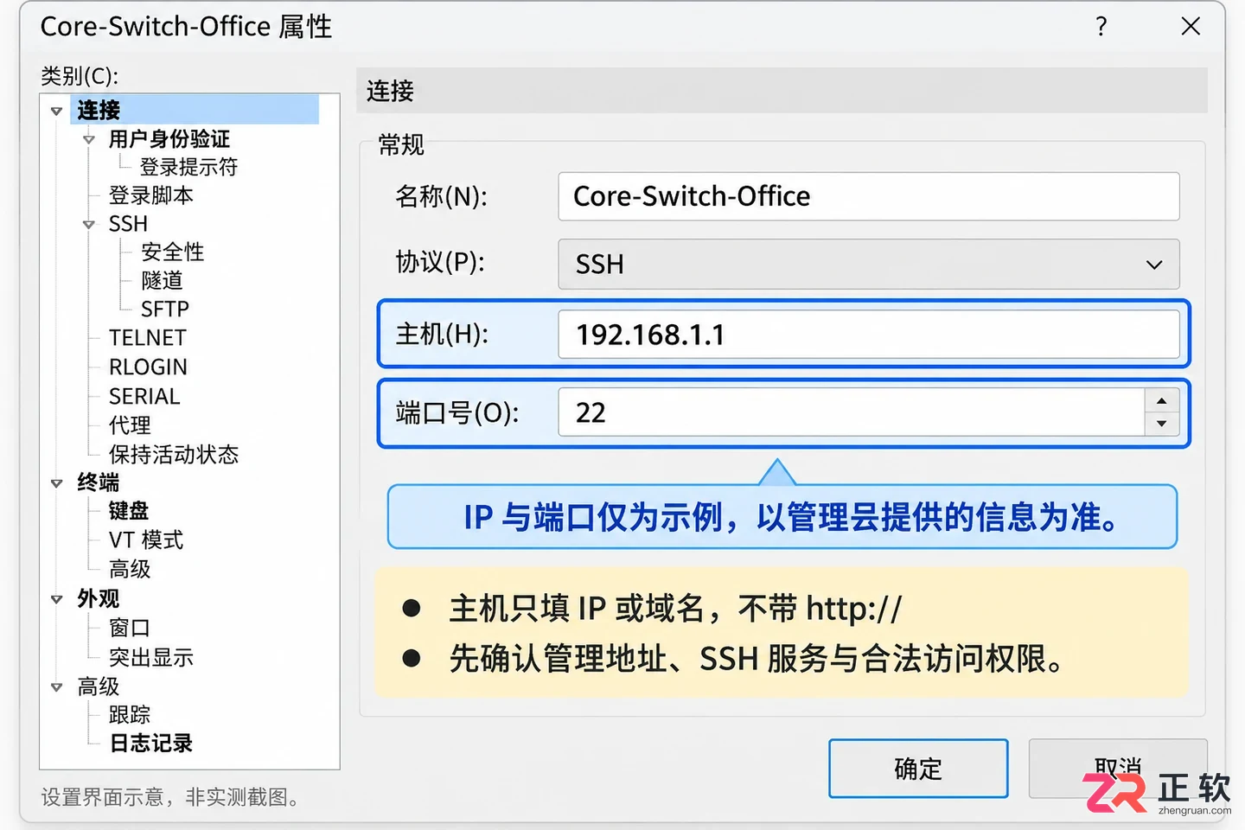Viewport: 1245px width, 830px height.
Task: Collapse the 外观 category arrow
Action: [56, 598]
